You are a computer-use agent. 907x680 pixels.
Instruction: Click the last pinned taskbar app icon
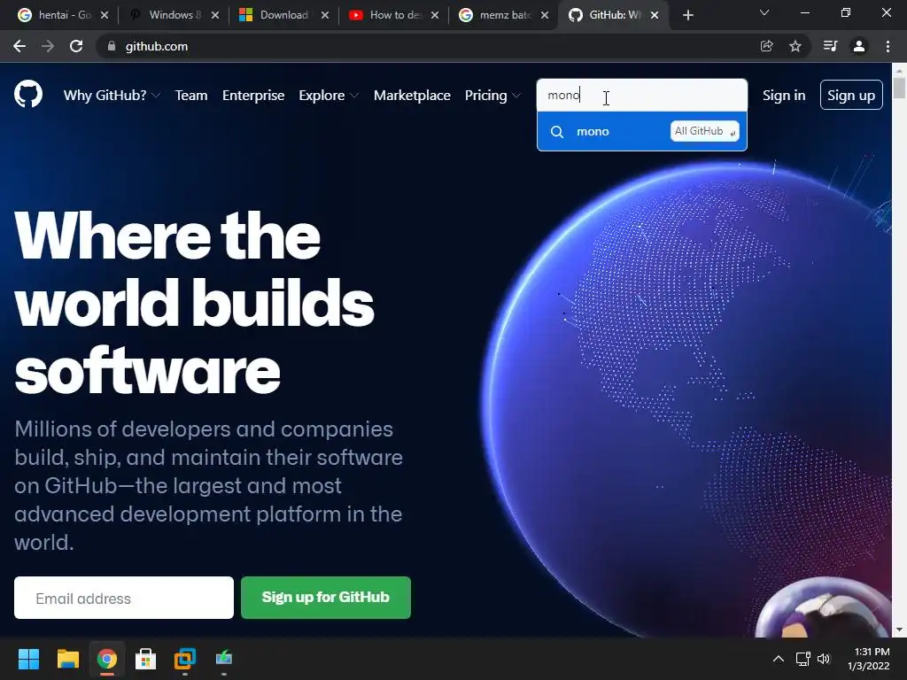[x=224, y=658]
